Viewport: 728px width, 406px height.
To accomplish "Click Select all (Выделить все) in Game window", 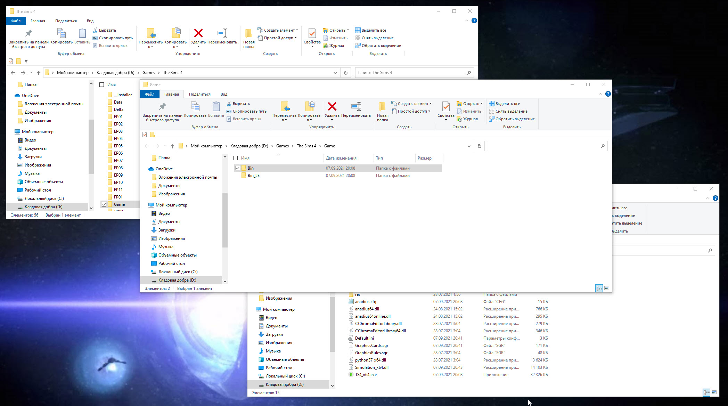I will point(505,104).
